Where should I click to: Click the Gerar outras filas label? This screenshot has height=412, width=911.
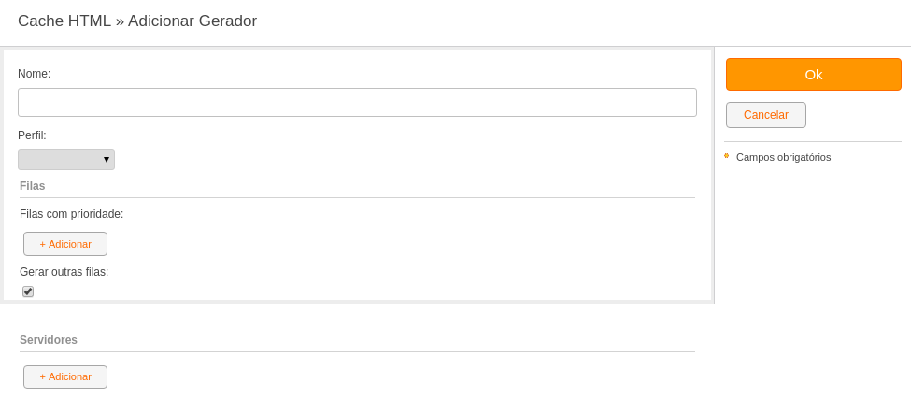coord(64,272)
